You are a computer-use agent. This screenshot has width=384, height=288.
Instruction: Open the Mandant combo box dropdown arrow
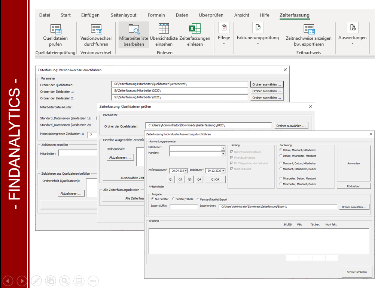(223, 153)
